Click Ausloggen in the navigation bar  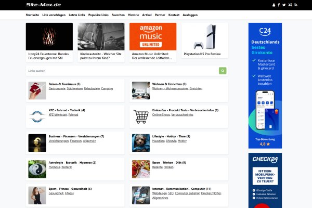190,15
